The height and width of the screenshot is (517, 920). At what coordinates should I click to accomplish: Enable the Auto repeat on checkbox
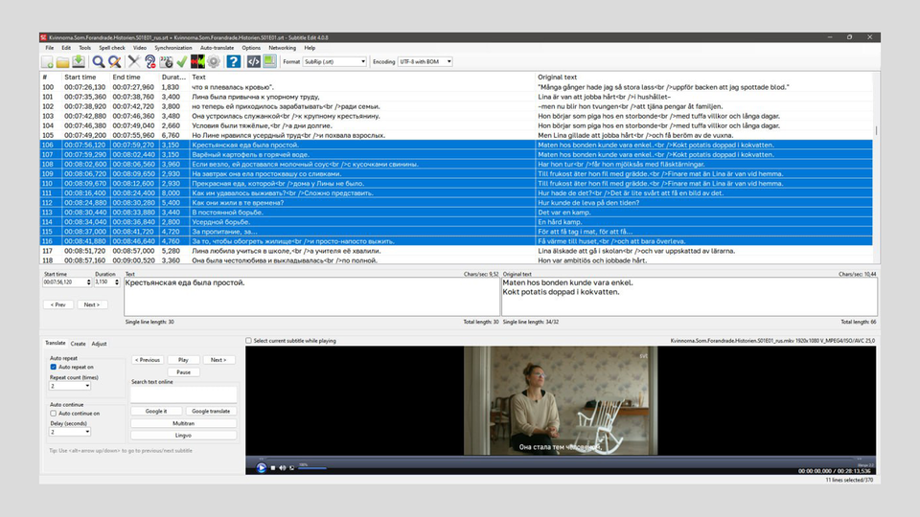[x=54, y=367]
